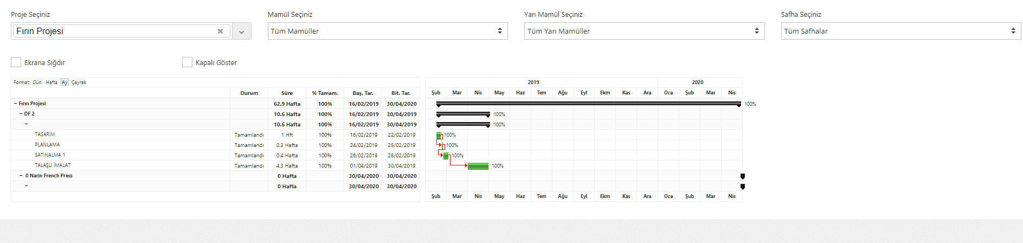The image size is (1023, 243).
Task: Enable the Ekrana Sığdır checkbox
Action: (x=16, y=62)
